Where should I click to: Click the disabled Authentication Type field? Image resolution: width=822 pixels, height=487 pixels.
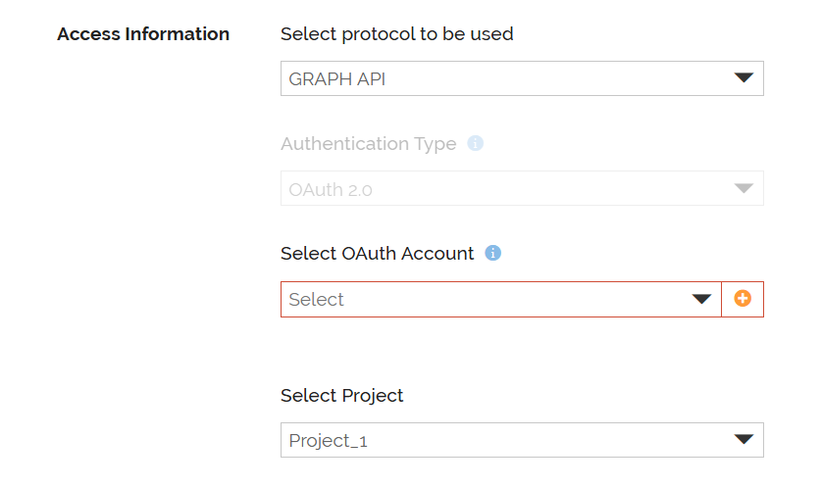(x=522, y=188)
